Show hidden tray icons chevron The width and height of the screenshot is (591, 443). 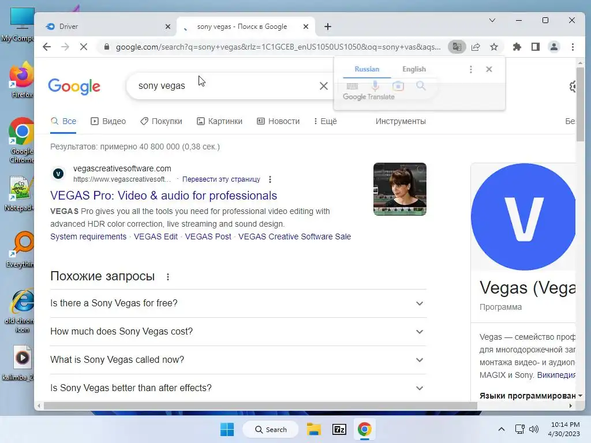(x=502, y=429)
